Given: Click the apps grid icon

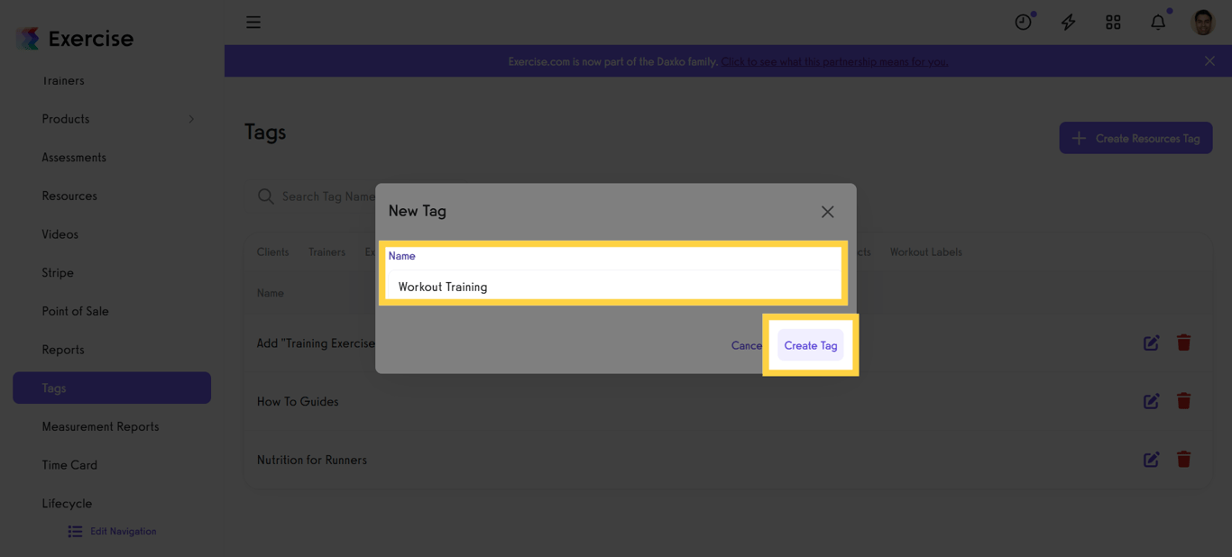Looking at the screenshot, I should (1113, 21).
